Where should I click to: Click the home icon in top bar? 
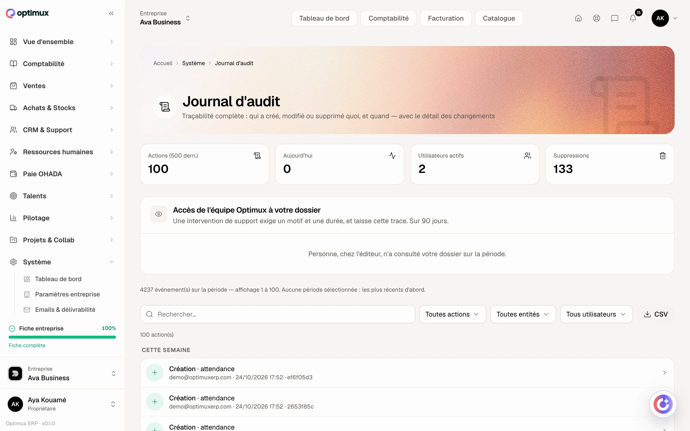pos(578,18)
